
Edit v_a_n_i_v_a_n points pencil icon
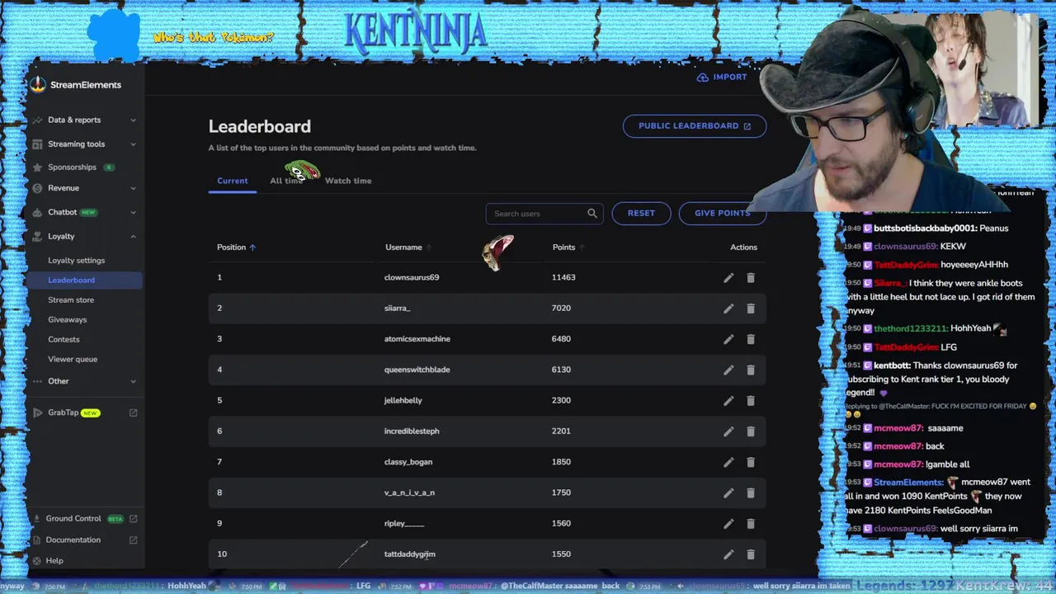click(728, 493)
